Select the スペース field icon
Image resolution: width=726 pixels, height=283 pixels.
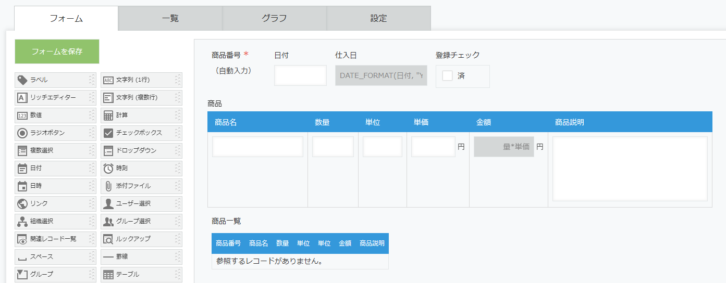[22, 258]
